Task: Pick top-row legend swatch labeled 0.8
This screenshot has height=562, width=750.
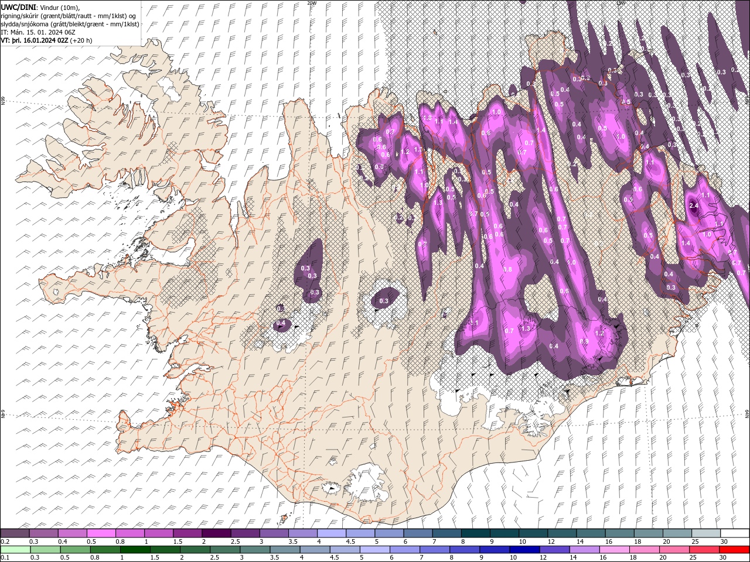Action: (x=129, y=533)
